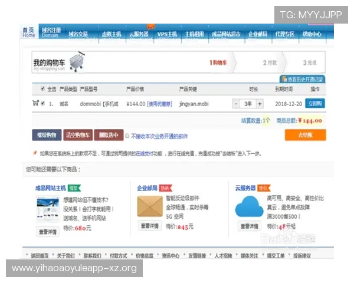
Task: Select the 云服务器 nav item
Action: coord(139,34)
